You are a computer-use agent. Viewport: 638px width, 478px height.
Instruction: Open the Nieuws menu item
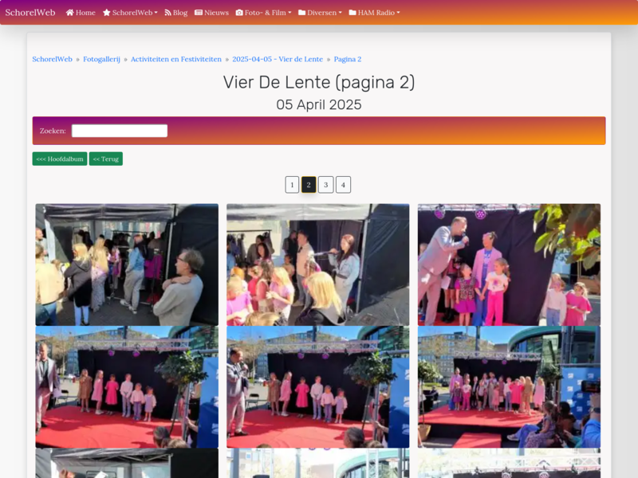(211, 13)
